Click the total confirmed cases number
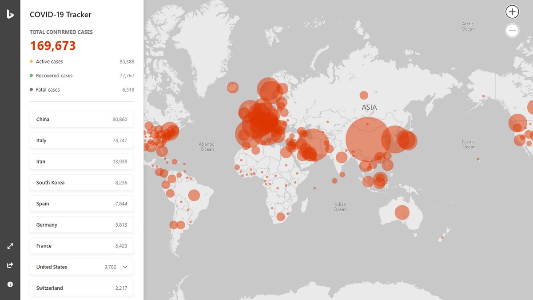The image size is (533, 300). click(x=53, y=46)
